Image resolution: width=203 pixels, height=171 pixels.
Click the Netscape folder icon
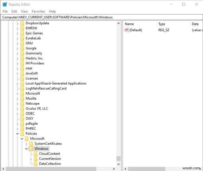pyautogui.click(x=22, y=103)
